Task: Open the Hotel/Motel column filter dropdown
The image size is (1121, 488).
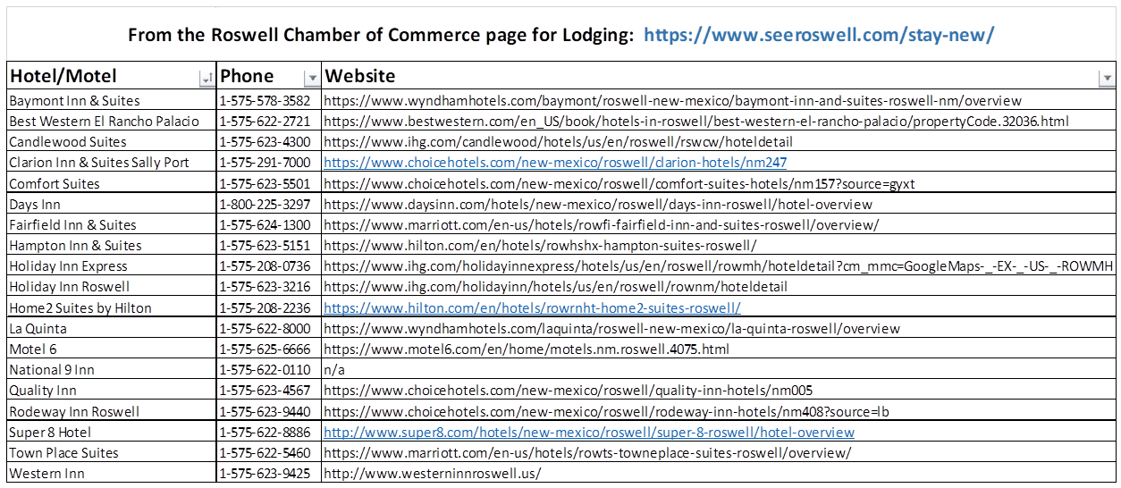Action: coord(206,78)
